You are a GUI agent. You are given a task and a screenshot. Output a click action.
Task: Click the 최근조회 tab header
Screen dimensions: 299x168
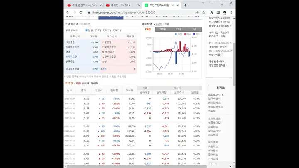(221, 88)
